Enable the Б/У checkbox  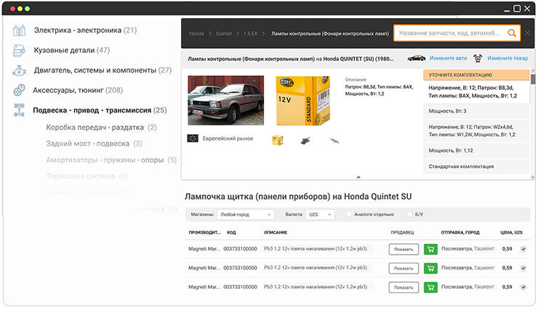[409, 214]
